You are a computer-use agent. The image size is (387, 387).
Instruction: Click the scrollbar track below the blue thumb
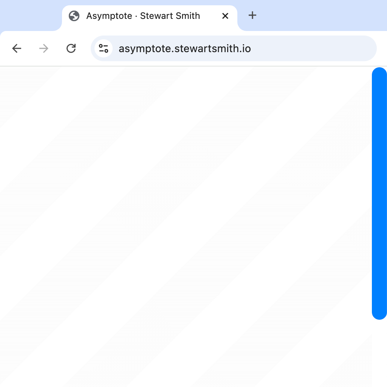click(379, 353)
